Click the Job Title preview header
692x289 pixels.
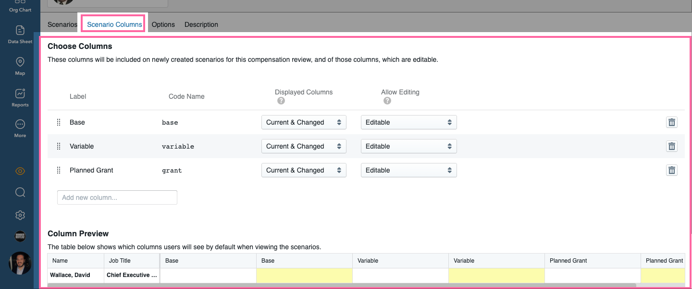[131, 261]
